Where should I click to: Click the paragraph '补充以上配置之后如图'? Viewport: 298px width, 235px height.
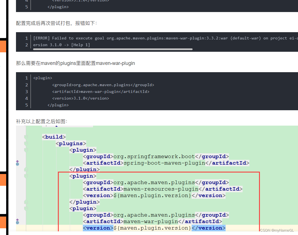click(x=41, y=121)
